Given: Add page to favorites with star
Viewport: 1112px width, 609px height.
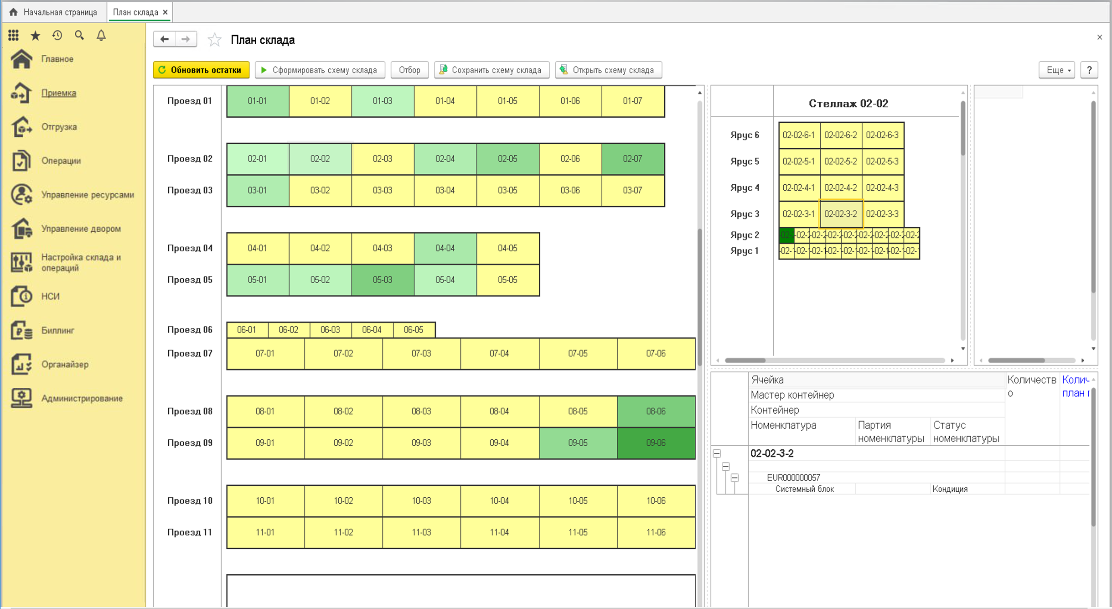Looking at the screenshot, I should point(214,40).
